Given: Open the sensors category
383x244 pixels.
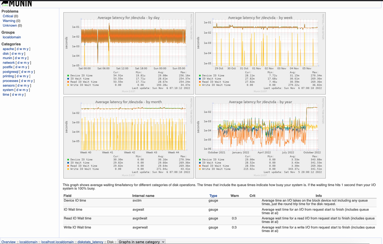Looking at the screenshot, I should coord(8,86).
